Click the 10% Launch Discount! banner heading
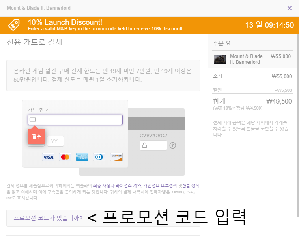This screenshot has width=299, height=236. tap(65, 22)
